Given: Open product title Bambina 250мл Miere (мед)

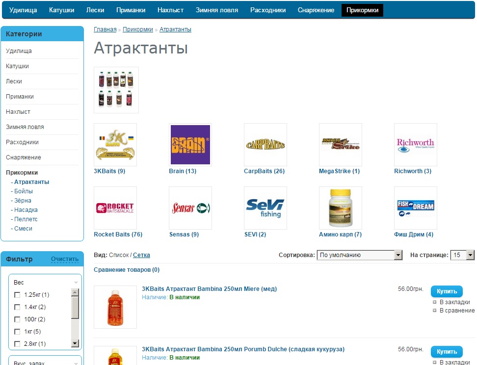Looking at the screenshot, I should [x=209, y=289].
